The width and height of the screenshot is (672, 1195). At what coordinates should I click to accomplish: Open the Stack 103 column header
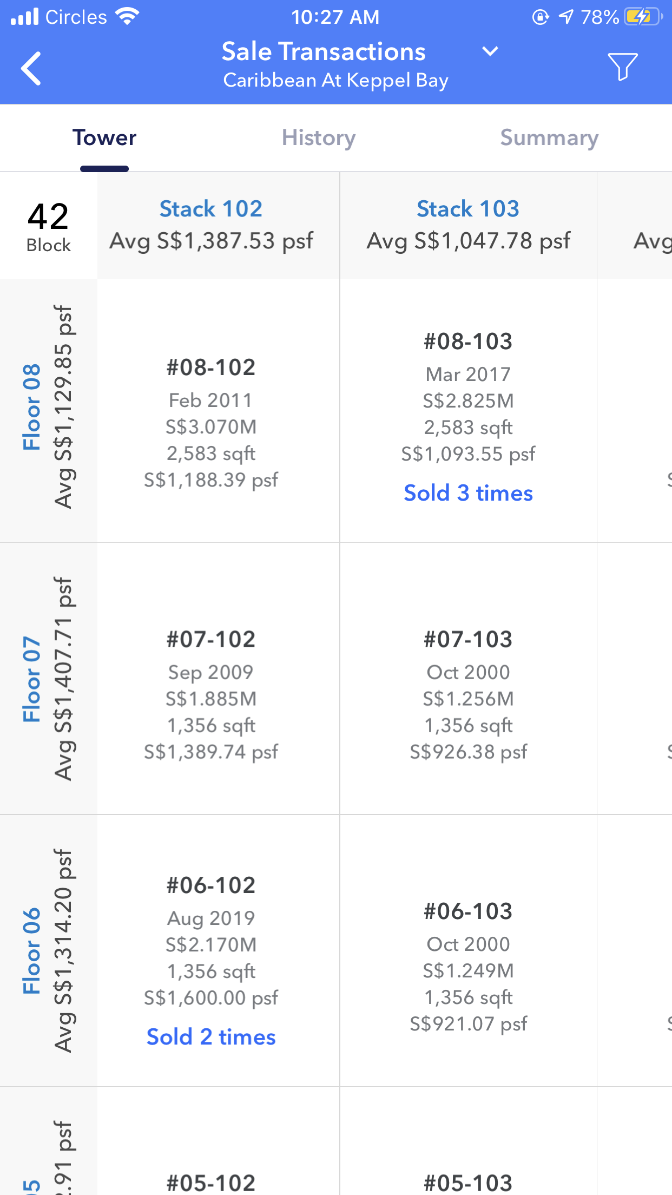pos(468,209)
